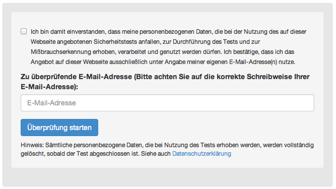This screenshot has width=336, height=189.
Task: Click the 'E-Mail-Adresse):' label line above the input
Action: 49,87
